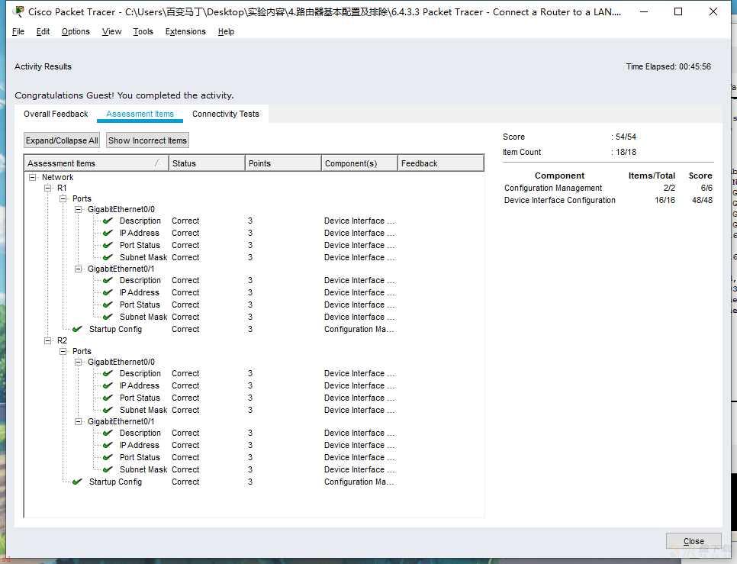The width and height of the screenshot is (737, 564).
Task: Sort by the Feedback column header
Action: click(441, 163)
